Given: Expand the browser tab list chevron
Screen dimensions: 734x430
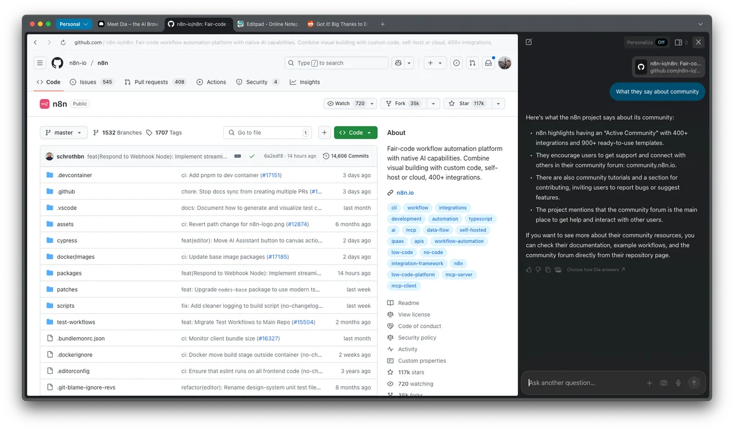Looking at the screenshot, I should tap(700, 24).
